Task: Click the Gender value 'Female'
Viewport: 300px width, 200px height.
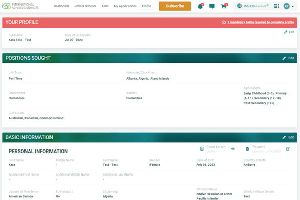Action: 155,165
